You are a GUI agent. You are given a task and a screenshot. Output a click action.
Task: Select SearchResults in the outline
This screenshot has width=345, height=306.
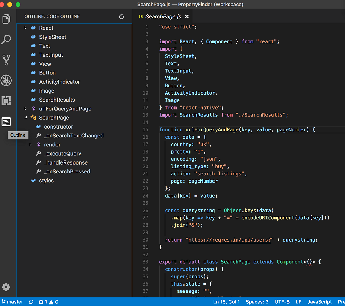point(57,100)
